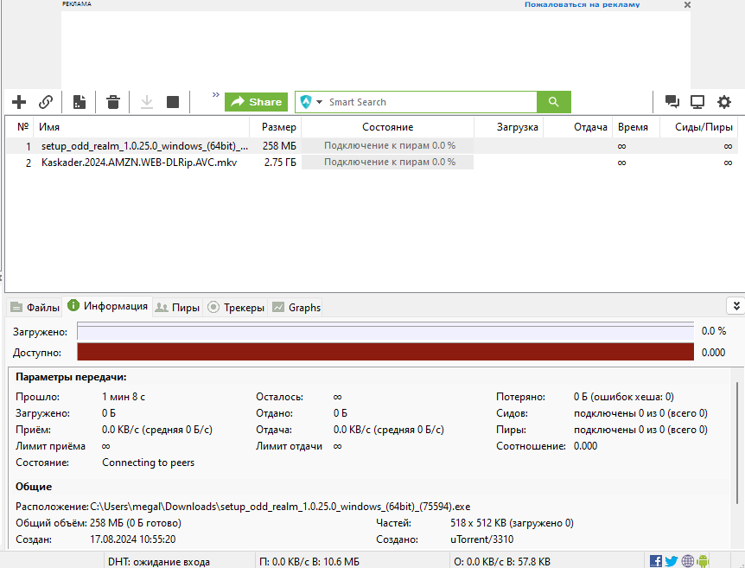This screenshot has width=745, height=568.
Task: Run search with the magnifier button
Action: (553, 102)
